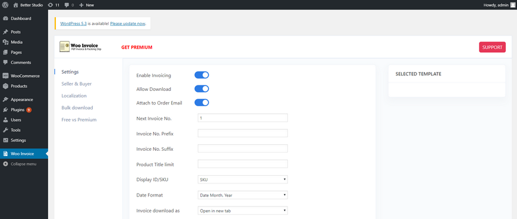Click the Collapse menu arrow icon
The image size is (517, 219).
point(5,164)
